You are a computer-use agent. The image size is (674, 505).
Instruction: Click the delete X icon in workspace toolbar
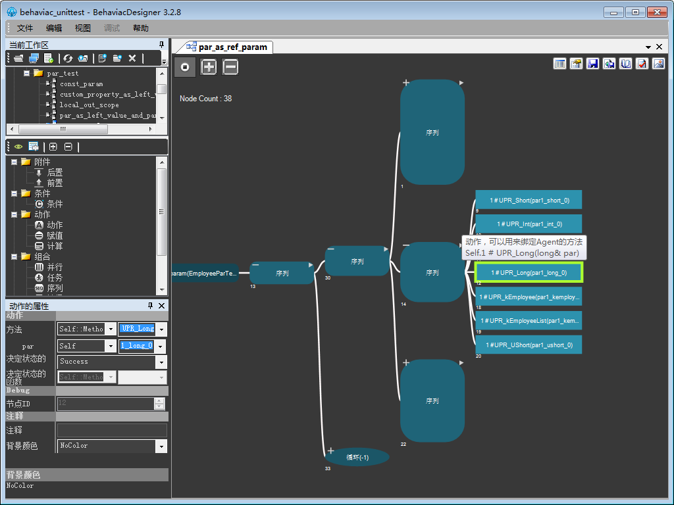click(132, 59)
